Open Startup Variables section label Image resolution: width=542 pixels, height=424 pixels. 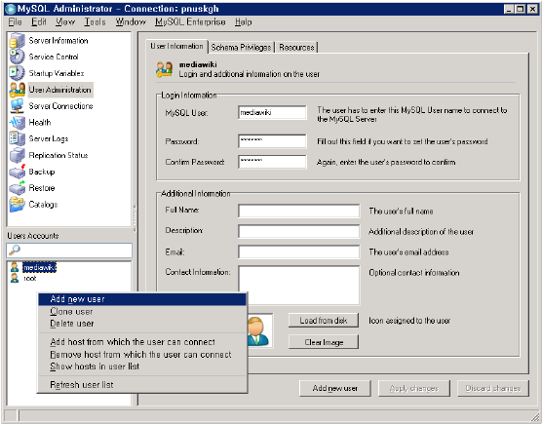[57, 73]
